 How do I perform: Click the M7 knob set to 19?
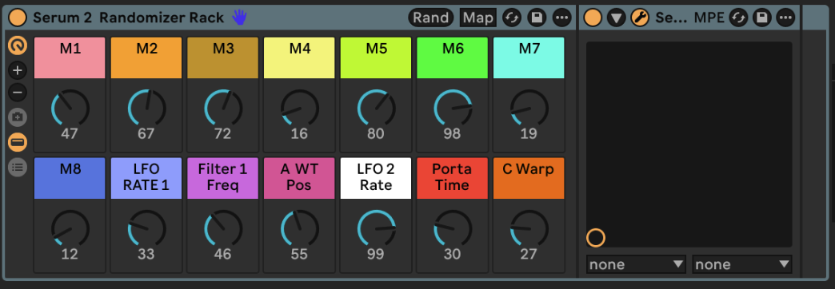click(x=529, y=108)
